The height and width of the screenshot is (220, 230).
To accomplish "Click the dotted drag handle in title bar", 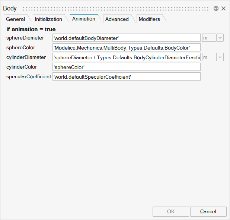I will click(x=116, y=8).
